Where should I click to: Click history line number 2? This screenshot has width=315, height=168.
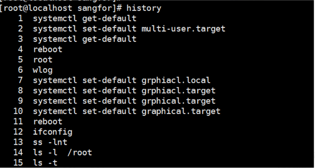click(21, 29)
